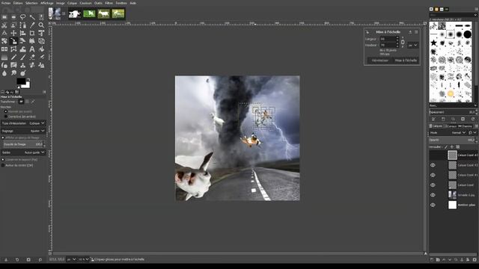
Task: Hide the Calque Collé #1 layer
Action: point(433,175)
